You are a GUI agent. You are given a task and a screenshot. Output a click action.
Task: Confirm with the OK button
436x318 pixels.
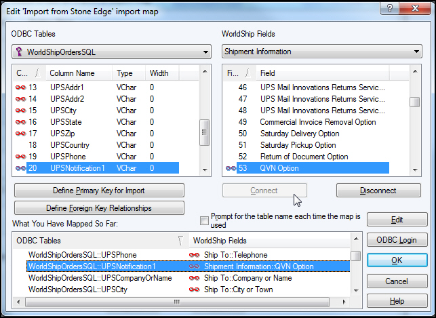tap(397, 260)
